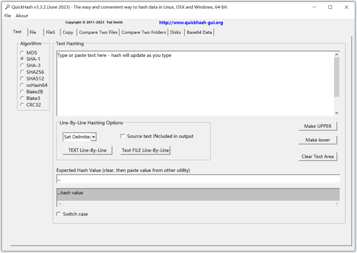Open the File menu

pyautogui.click(x=7, y=16)
